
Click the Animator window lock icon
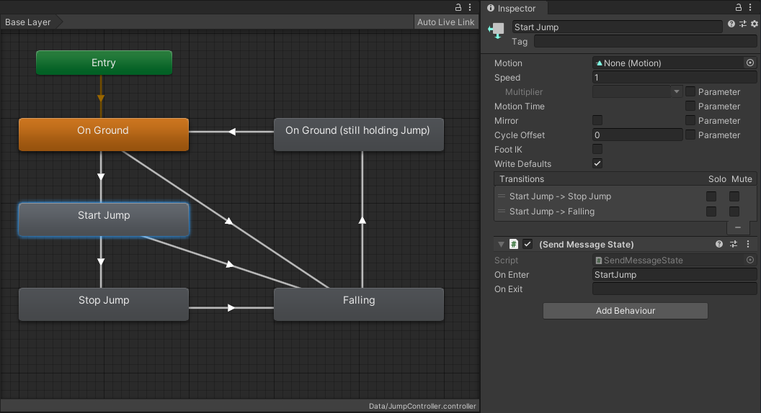(x=458, y=7)
